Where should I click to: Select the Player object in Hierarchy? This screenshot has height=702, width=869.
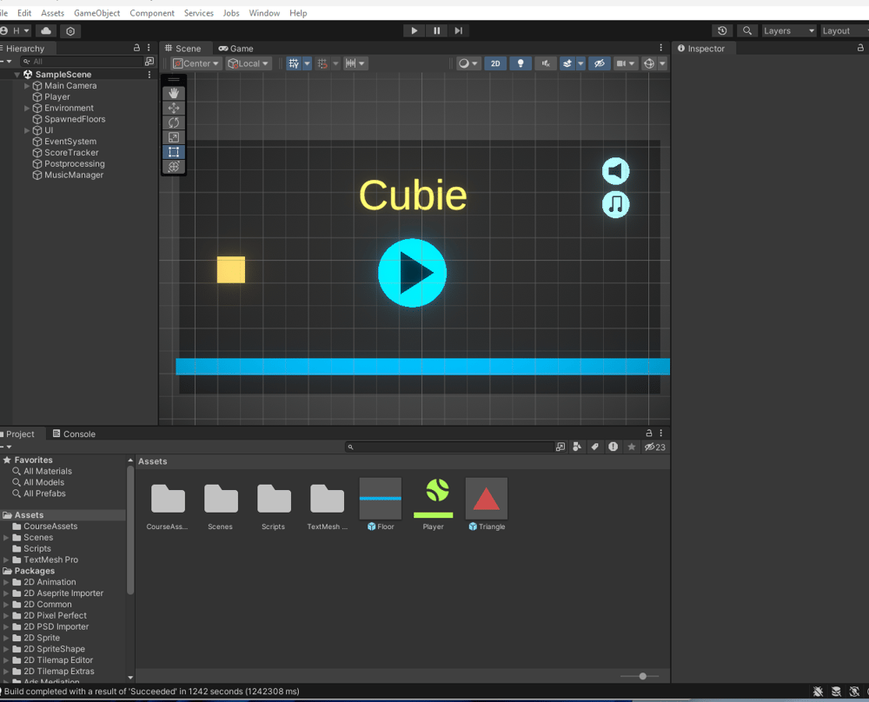point(56,97)
